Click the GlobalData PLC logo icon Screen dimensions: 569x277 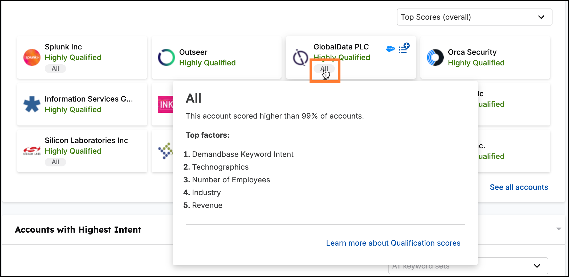tap(300, 57)
